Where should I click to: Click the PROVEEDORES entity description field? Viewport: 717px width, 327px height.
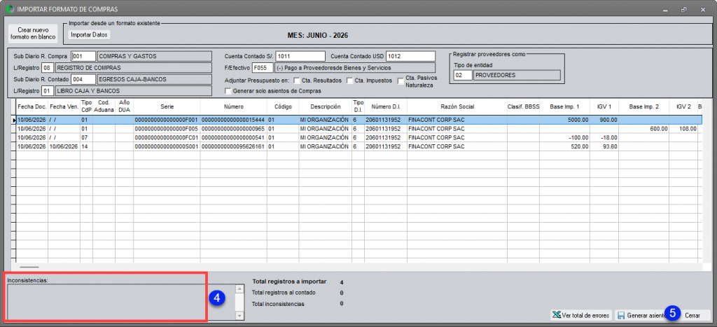517,76
